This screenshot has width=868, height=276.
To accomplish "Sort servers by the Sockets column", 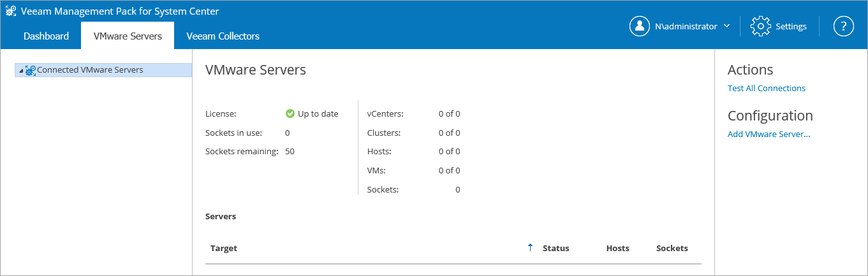I will point(672,249).
